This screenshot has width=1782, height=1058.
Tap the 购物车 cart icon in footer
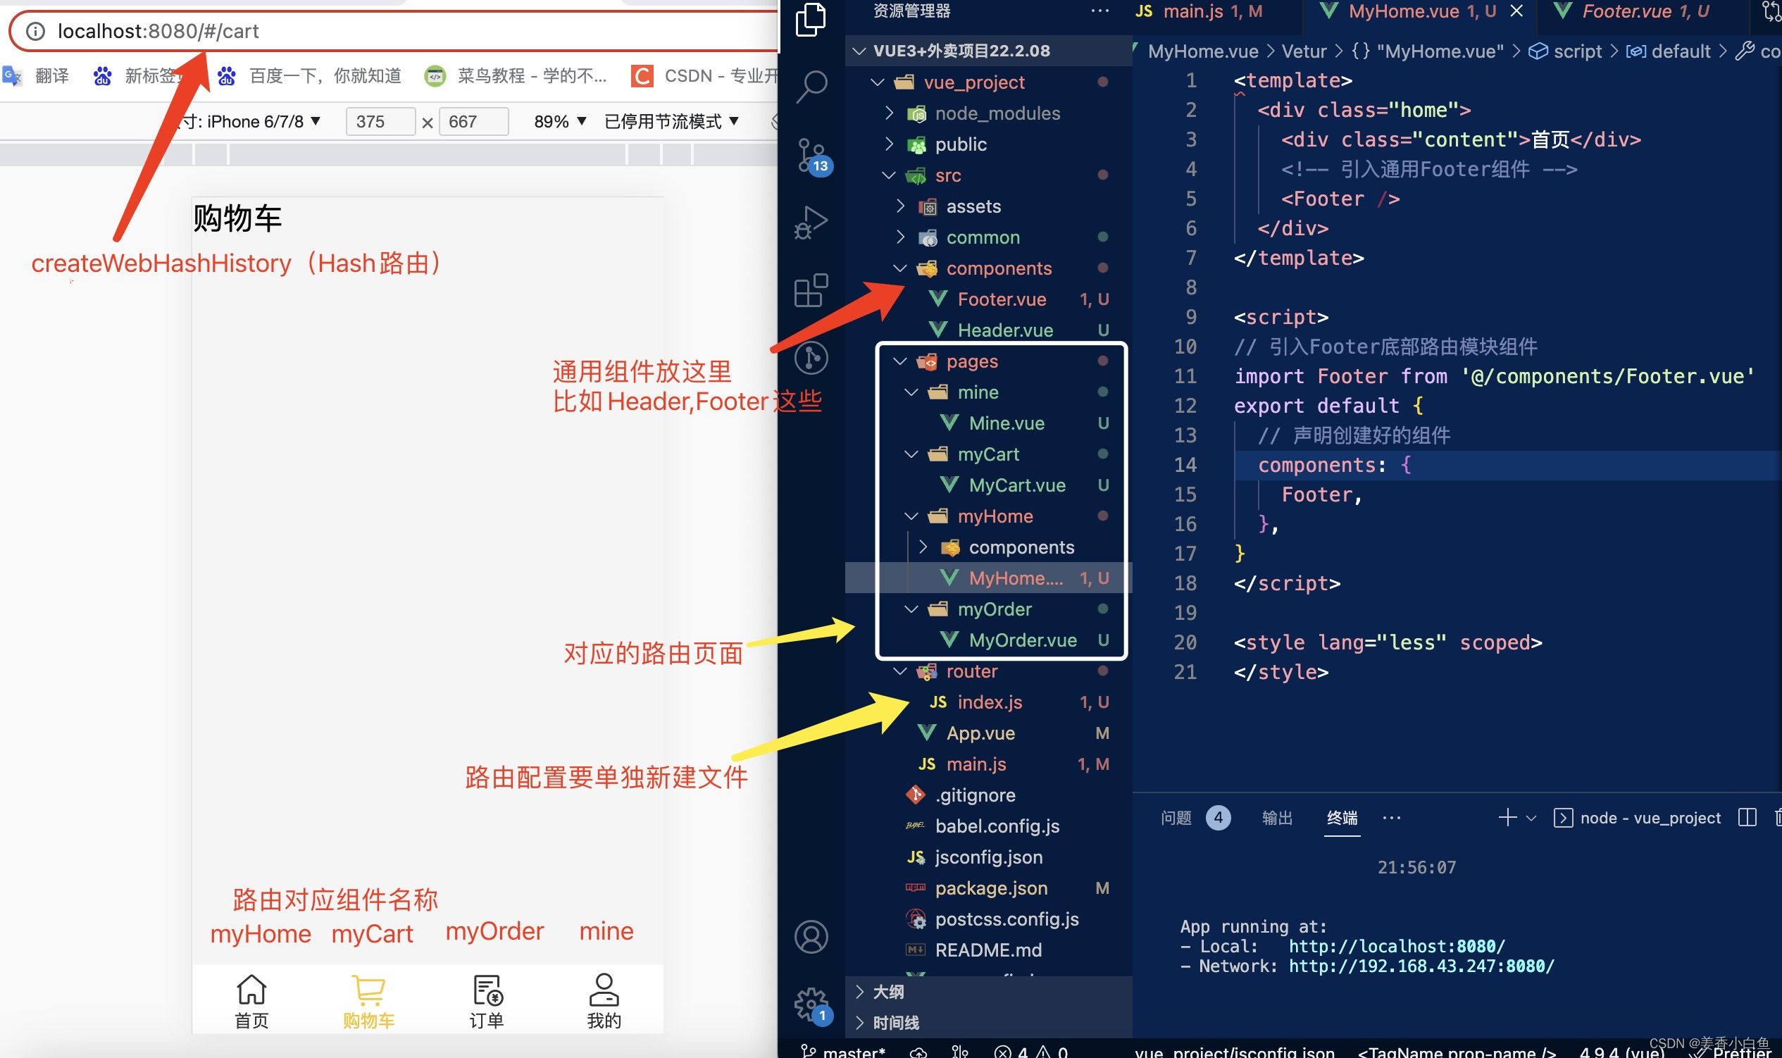pos(368,1001)
